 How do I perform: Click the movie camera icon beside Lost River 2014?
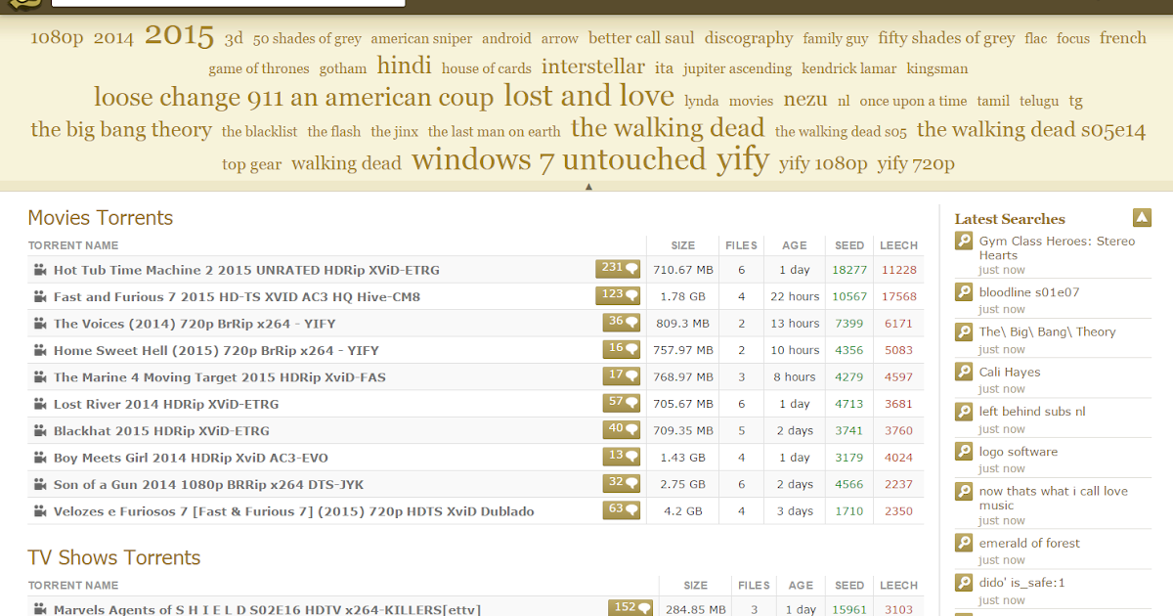(39, 404)
